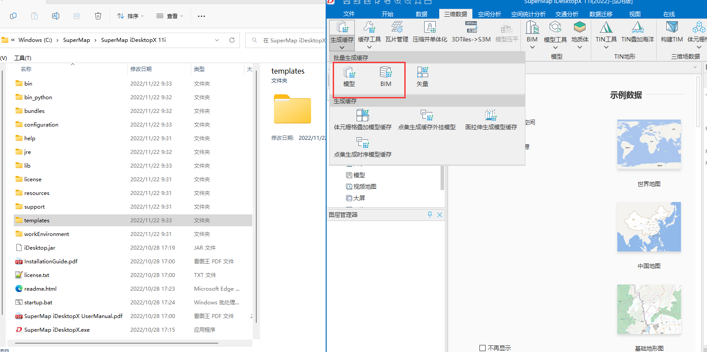Open the Explorer more options ellipsis
Screen dimensions: 707x352
201,16
